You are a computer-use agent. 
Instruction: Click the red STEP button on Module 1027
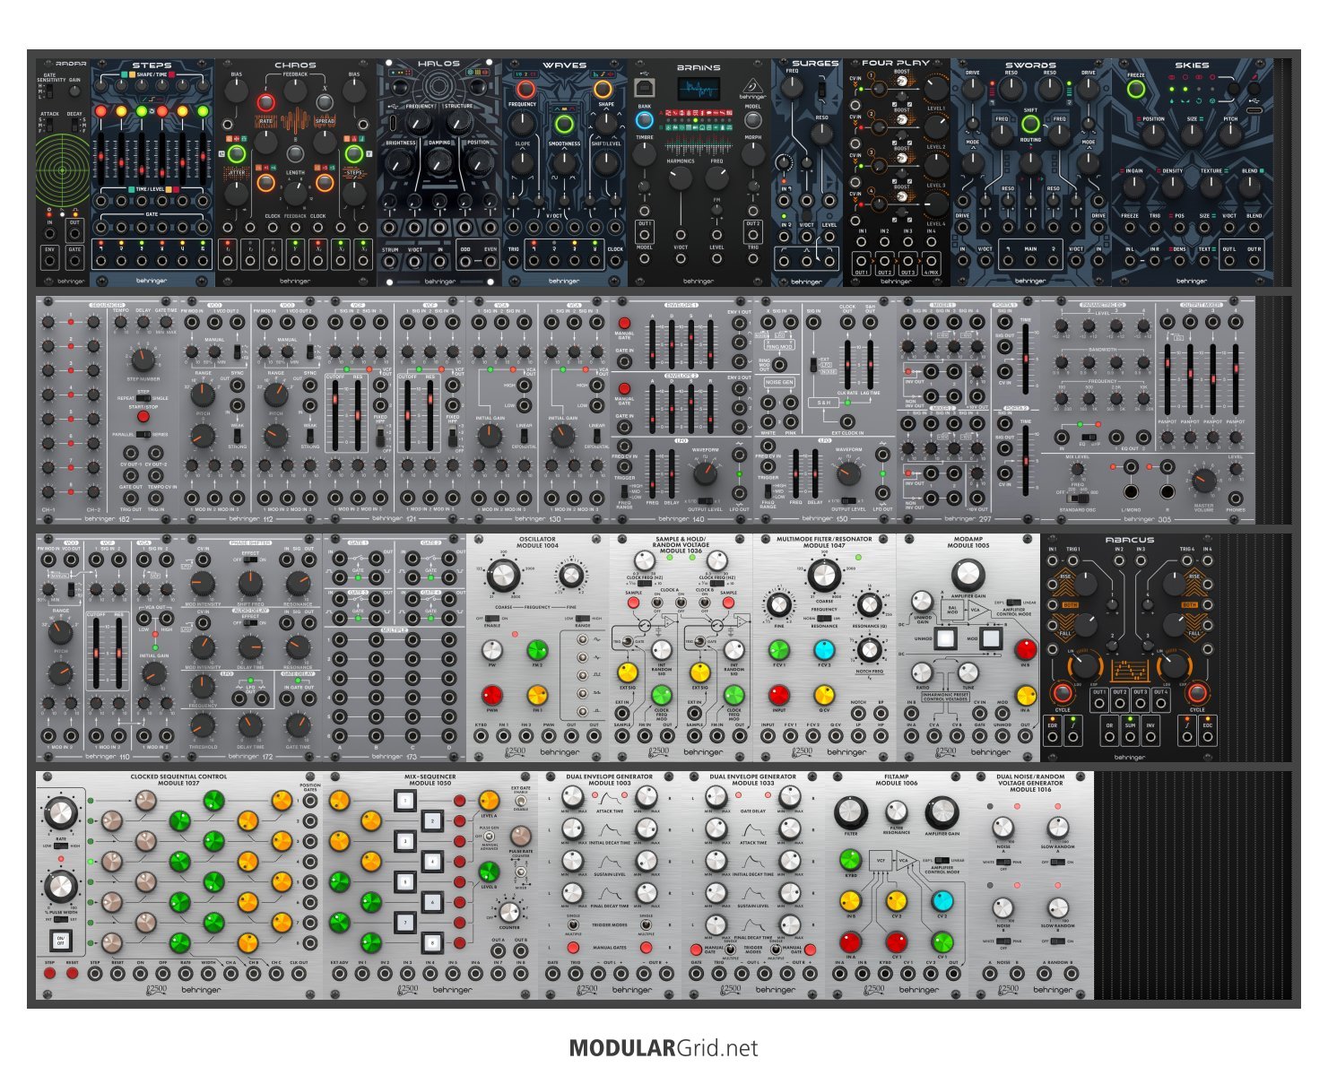[x=49, y=975]
